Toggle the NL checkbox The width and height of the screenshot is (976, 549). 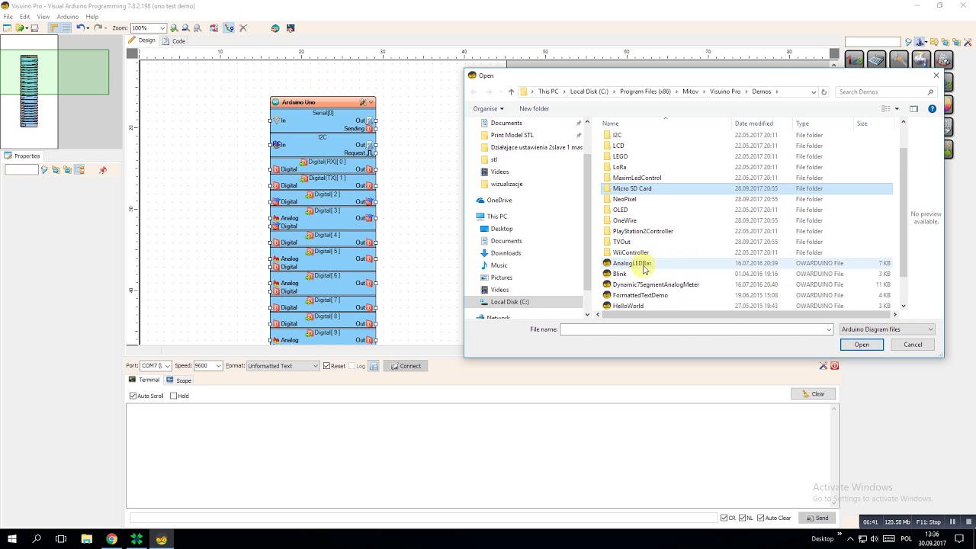pyautogui.click(x=742, y=518)
